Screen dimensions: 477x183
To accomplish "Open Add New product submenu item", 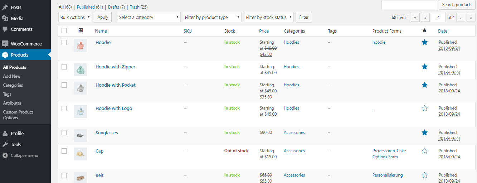I will tap(12, 76).
